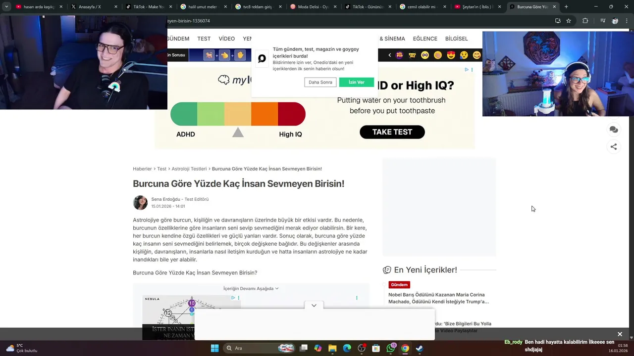Open the Chrome three-dot menu
The image size is (634, 356).
[x=627, y=21]
